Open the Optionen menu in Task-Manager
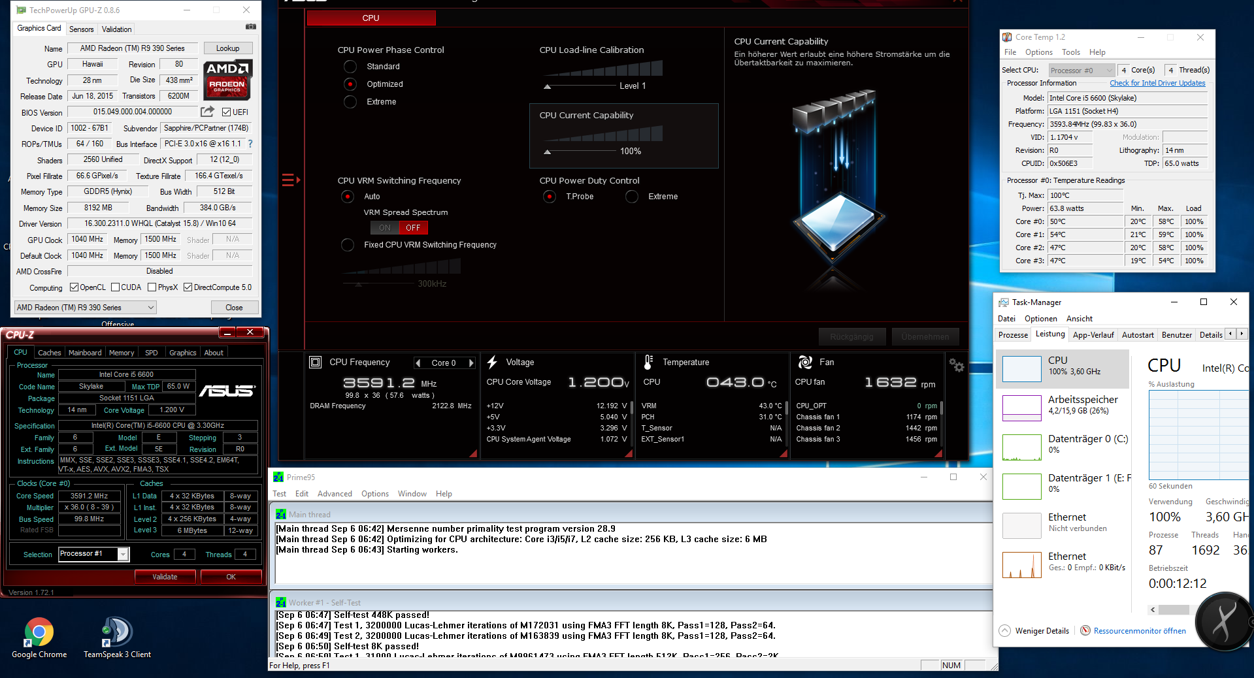1254x678 pixels. click(1040, 319)
